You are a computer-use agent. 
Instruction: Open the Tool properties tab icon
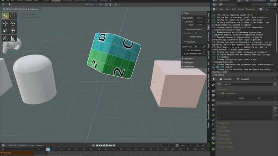pos(213,85)
